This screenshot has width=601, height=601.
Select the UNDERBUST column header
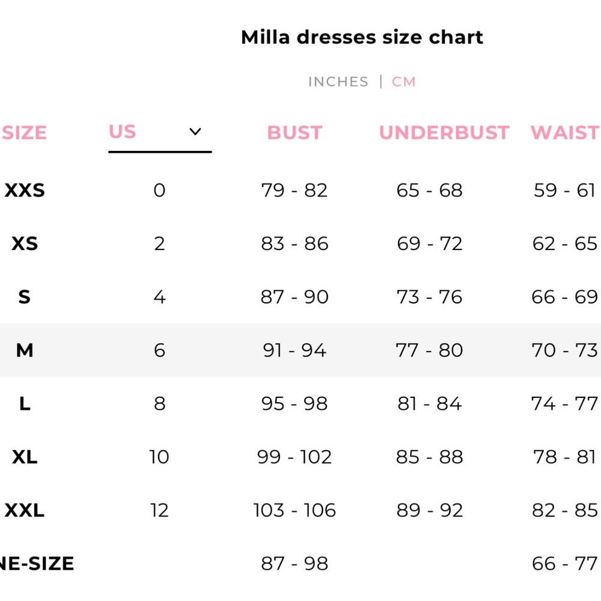click(444, 133)
